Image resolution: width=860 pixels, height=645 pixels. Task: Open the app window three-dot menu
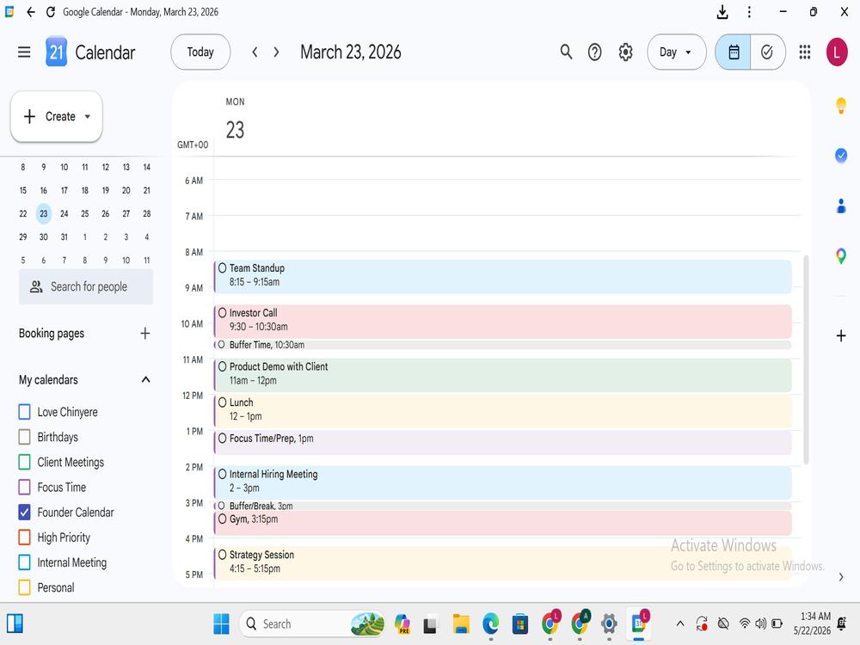click(x=749, y=12)
